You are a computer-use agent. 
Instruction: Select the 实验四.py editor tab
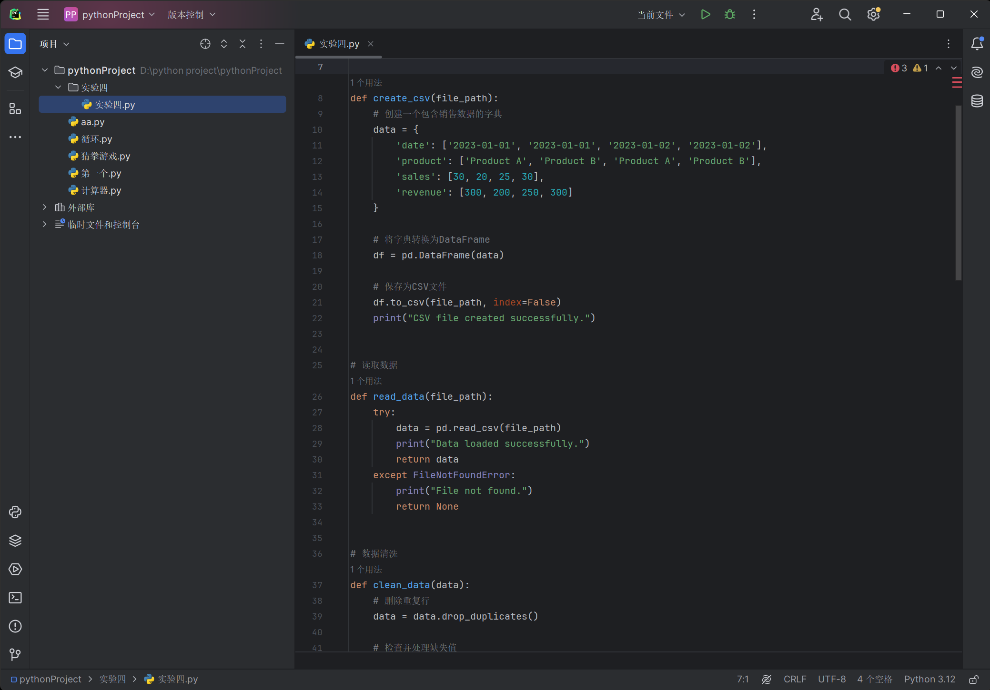(x=339, y=44)
